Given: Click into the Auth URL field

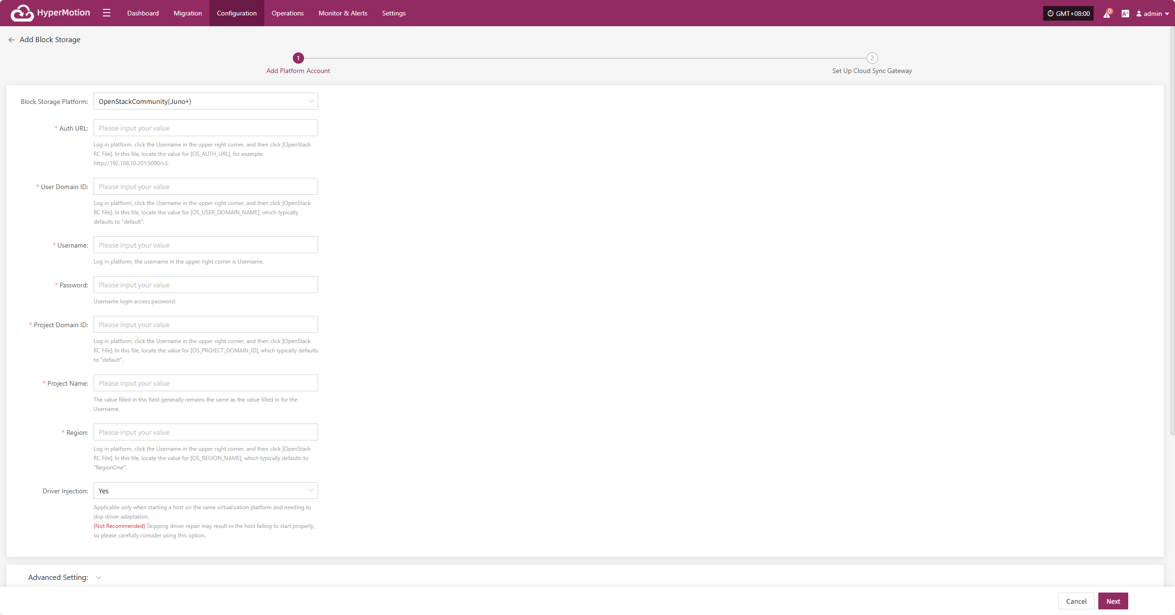Looking at the screenshot, I should (206, 128).
